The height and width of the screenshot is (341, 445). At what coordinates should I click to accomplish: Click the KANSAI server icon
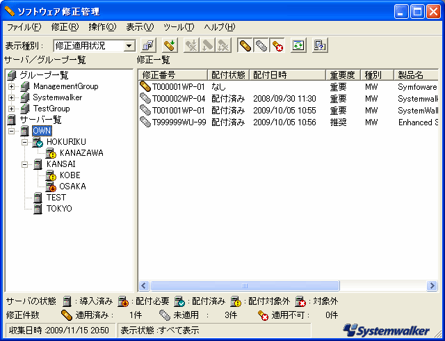pos(38,164)
